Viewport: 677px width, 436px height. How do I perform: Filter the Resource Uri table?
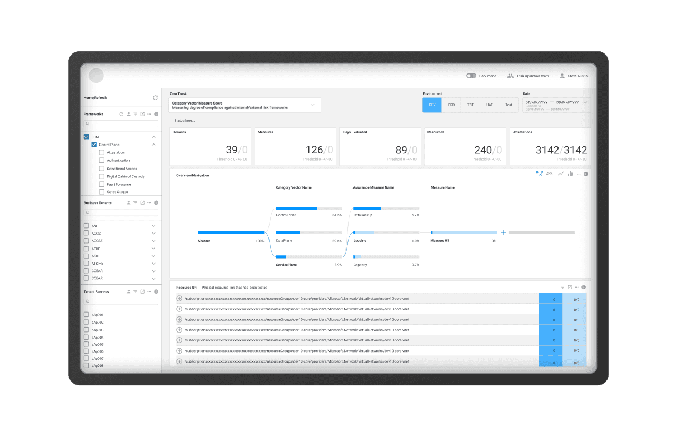click(x=562, y=288)
